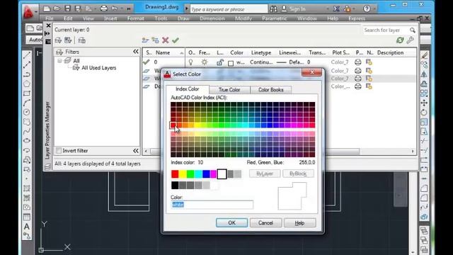Image resolution: width=453 pixels, height=255 pixels.
Task: Click the keyword search box in title bar
Action: pos(229,9)
